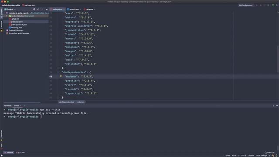
Task: Open Search Everywhere magnifier icon
Action: (x=277, y=5)
